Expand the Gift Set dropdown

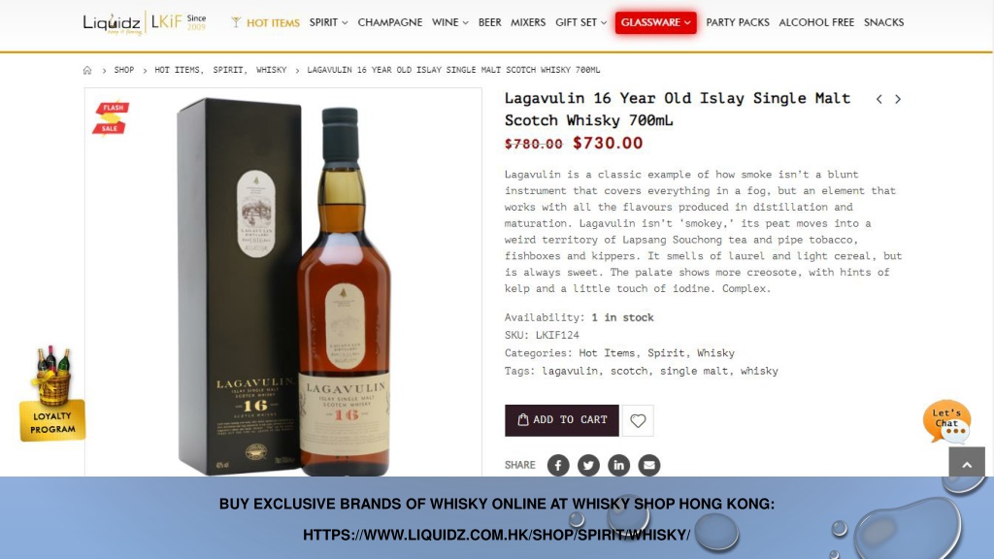pyautogui.click(x=580, y=22)
